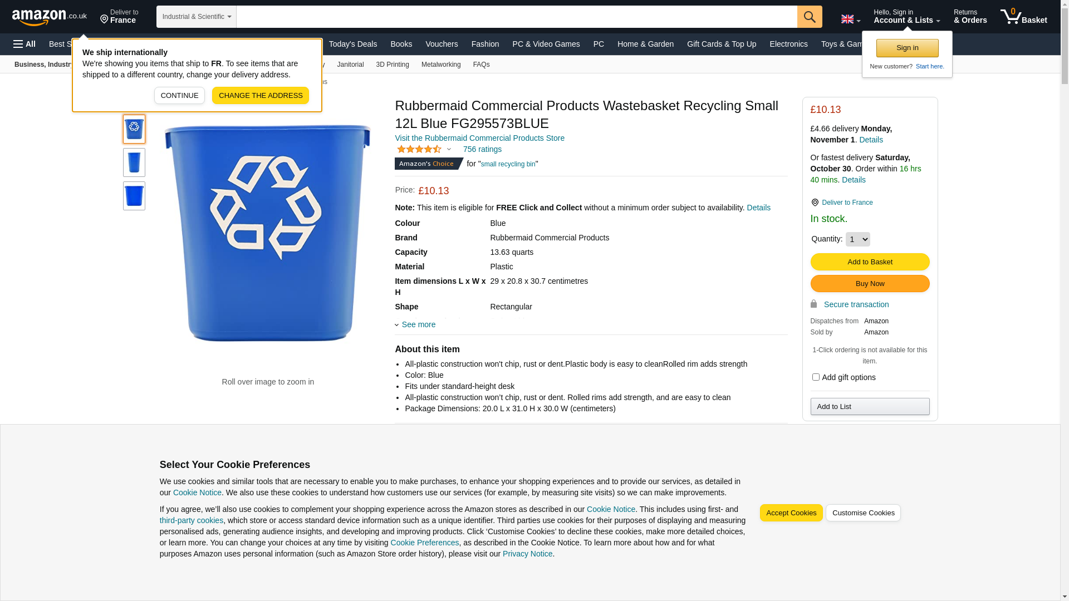Open the Quantity dropdown
The width and height of the screenshot is (1069, 601).
click(x=857, y=239)
